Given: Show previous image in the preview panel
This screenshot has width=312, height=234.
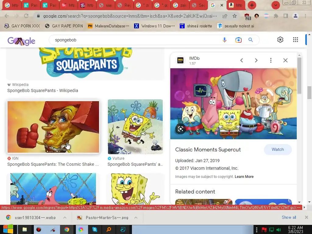Looking at the screenshot, I should pyautogui.click(x=242, y=60).
